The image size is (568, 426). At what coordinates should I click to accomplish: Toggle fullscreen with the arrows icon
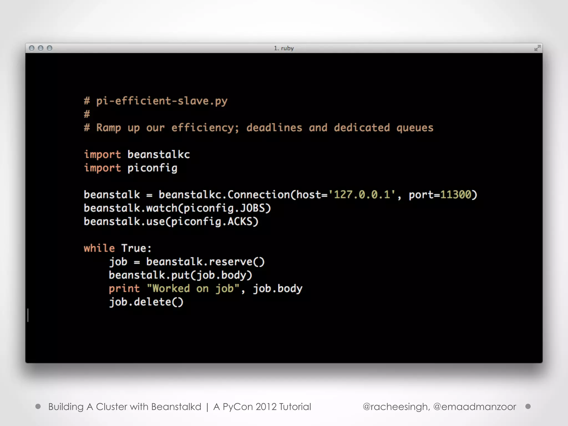pos(537,48)
